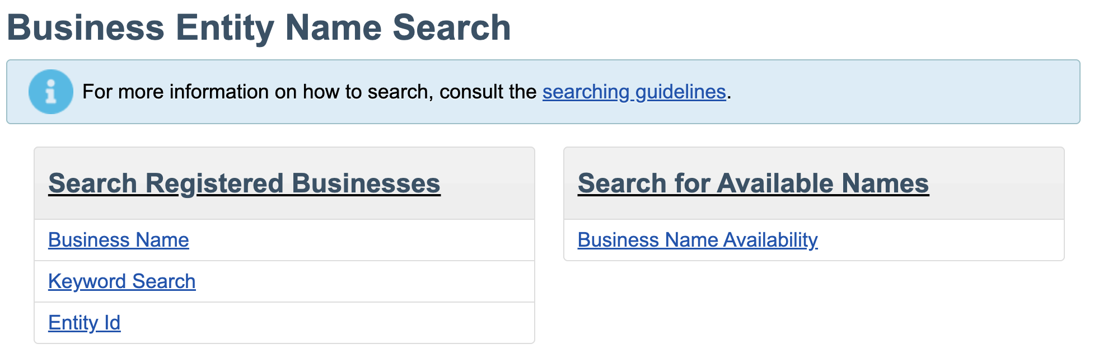The width and height of the screenshot is (1094, 358).
Task: Click the Business Entity Name Search title
Action: pos(259,28)
